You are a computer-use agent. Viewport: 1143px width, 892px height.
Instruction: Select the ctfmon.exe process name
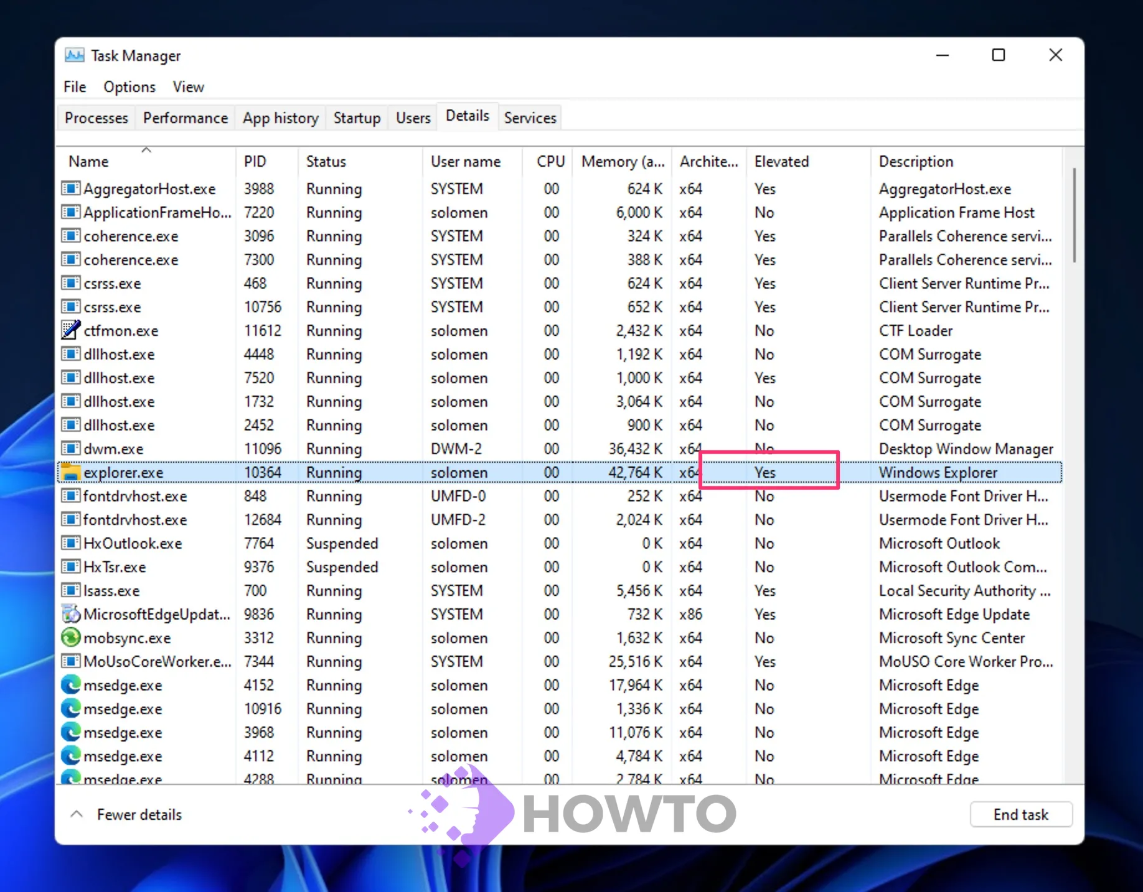[121, 331]
